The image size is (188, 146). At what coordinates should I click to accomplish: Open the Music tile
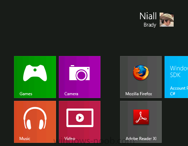pyautogui.click(x=35, y=122)
